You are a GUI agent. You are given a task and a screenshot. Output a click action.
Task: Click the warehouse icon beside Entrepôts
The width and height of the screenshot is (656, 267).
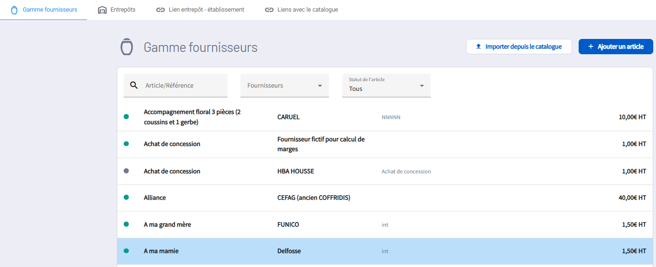102,10
